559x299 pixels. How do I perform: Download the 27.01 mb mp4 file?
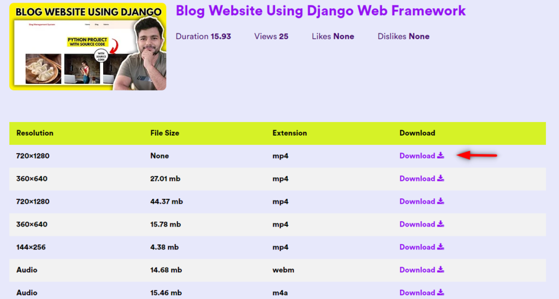click(422, 179)
